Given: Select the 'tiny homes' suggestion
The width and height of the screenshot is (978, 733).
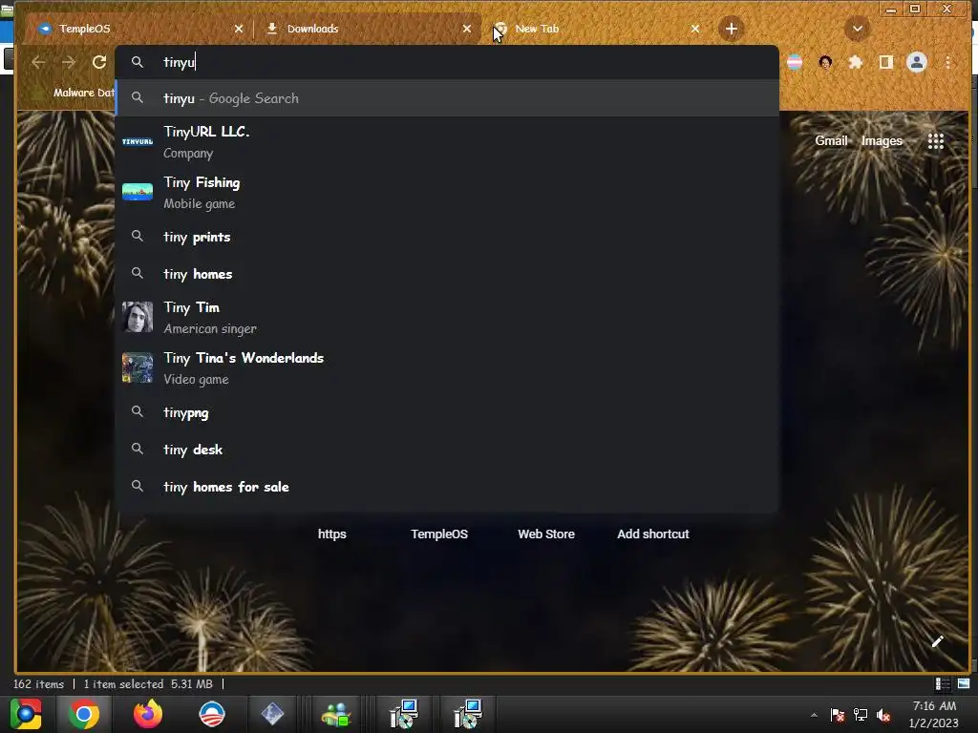Looking at the screenshot, I should point(447,274).
